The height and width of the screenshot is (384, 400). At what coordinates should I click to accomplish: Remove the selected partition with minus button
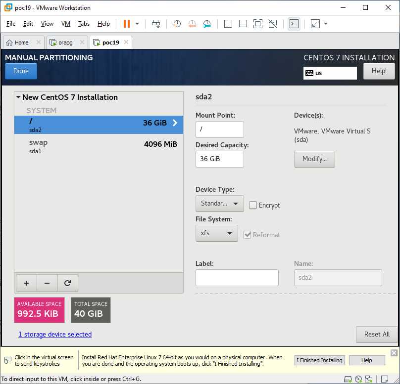(47, 283)
